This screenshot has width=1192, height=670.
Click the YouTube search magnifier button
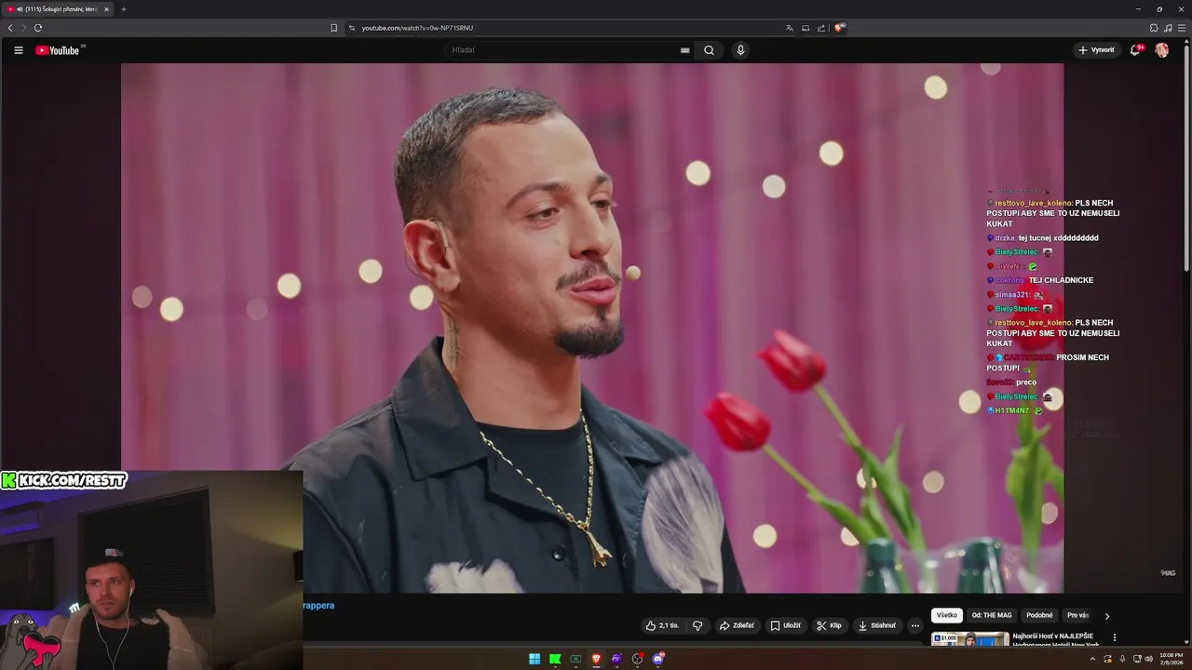709,50
